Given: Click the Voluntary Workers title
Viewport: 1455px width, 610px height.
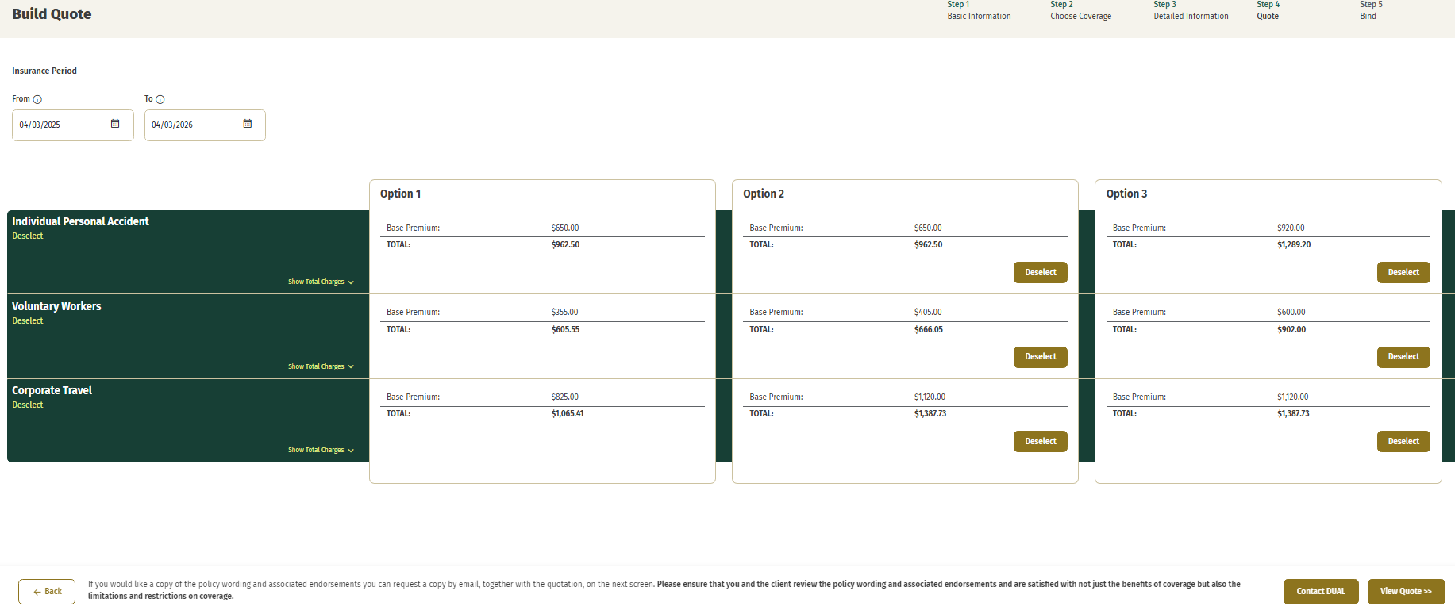Looking at the screenshot, I should (56, 306).
